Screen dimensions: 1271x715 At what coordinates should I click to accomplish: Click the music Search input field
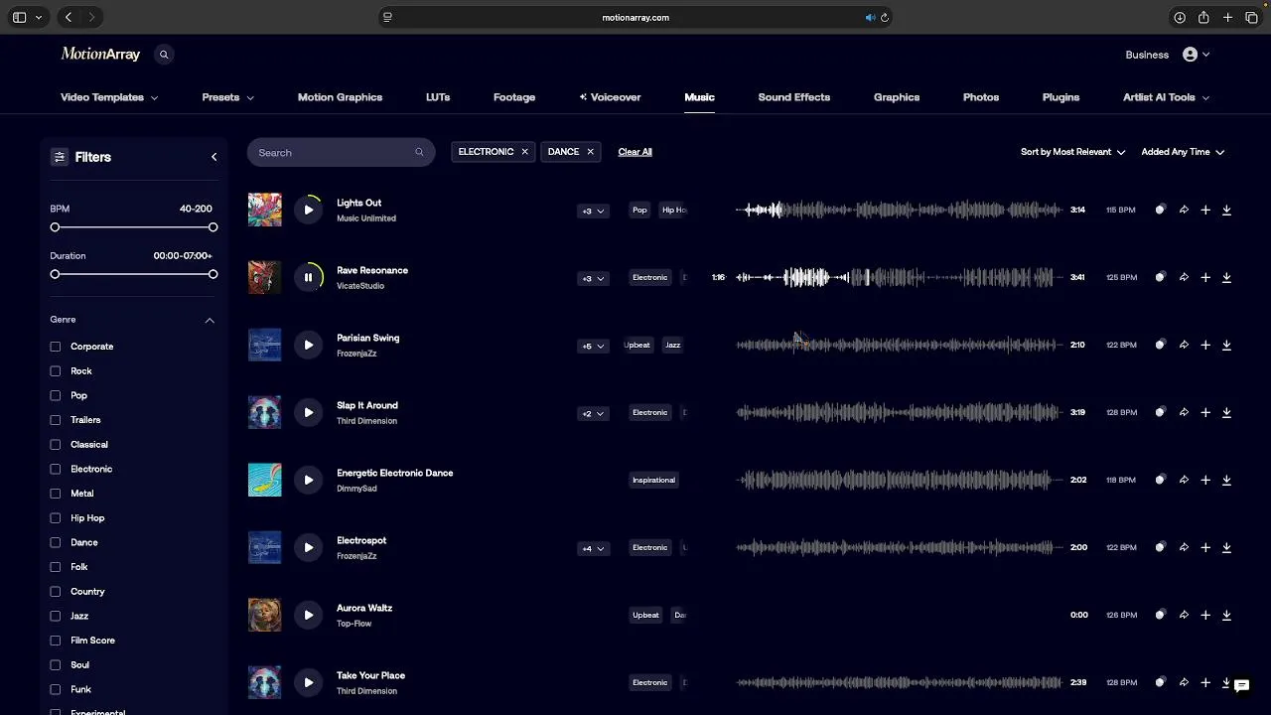(x=341, y=152)
